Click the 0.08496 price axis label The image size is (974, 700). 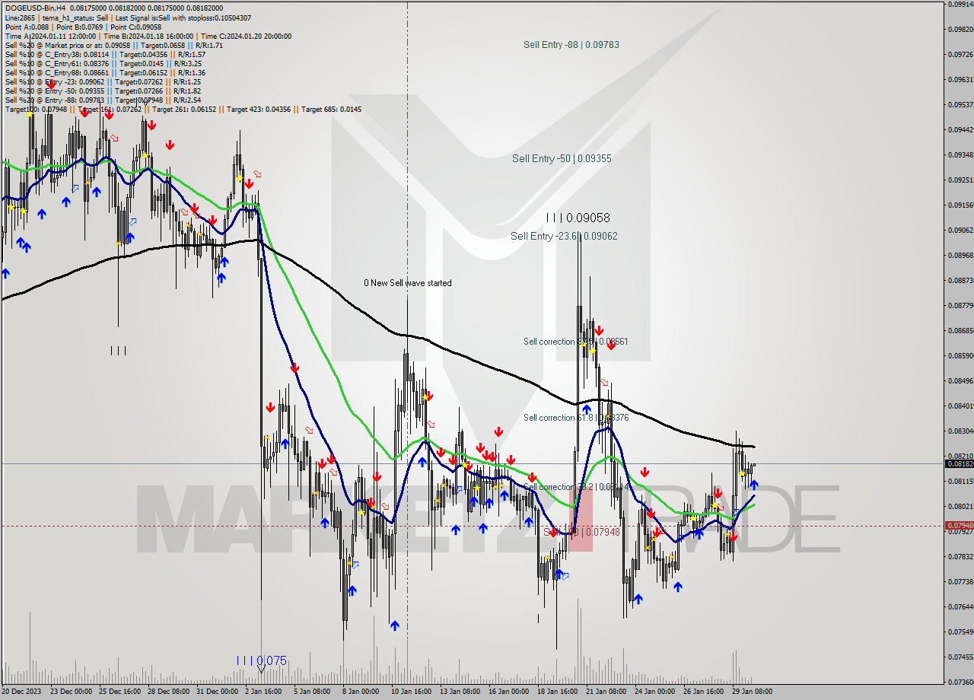pos(961,380)
